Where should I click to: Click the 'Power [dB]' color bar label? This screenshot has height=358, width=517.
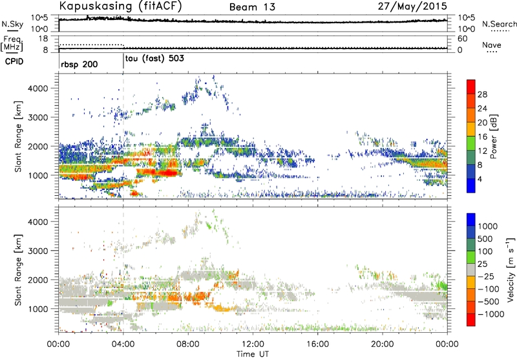tap(493, 136)
